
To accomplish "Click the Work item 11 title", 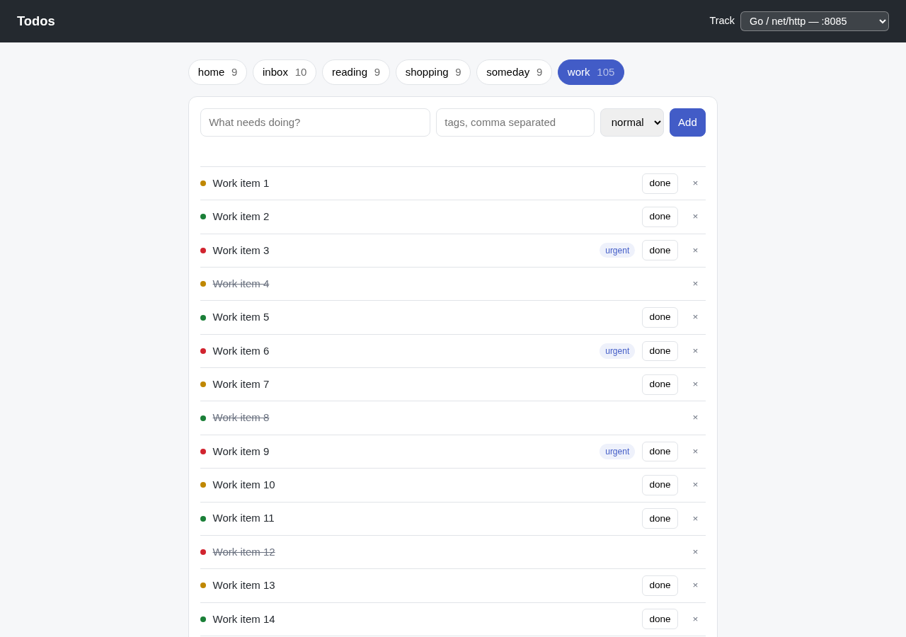I will [x=243, y=518].
